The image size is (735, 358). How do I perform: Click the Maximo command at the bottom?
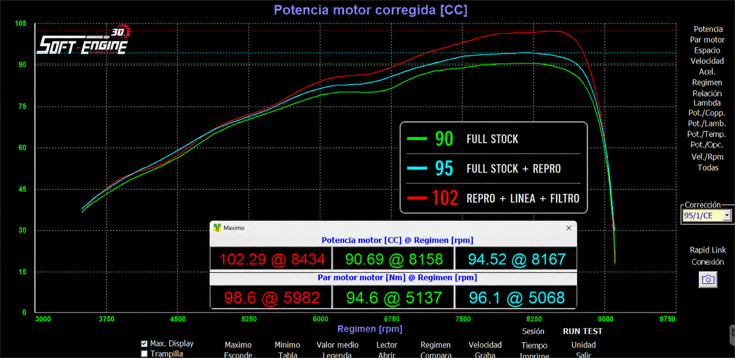(238, 345)
